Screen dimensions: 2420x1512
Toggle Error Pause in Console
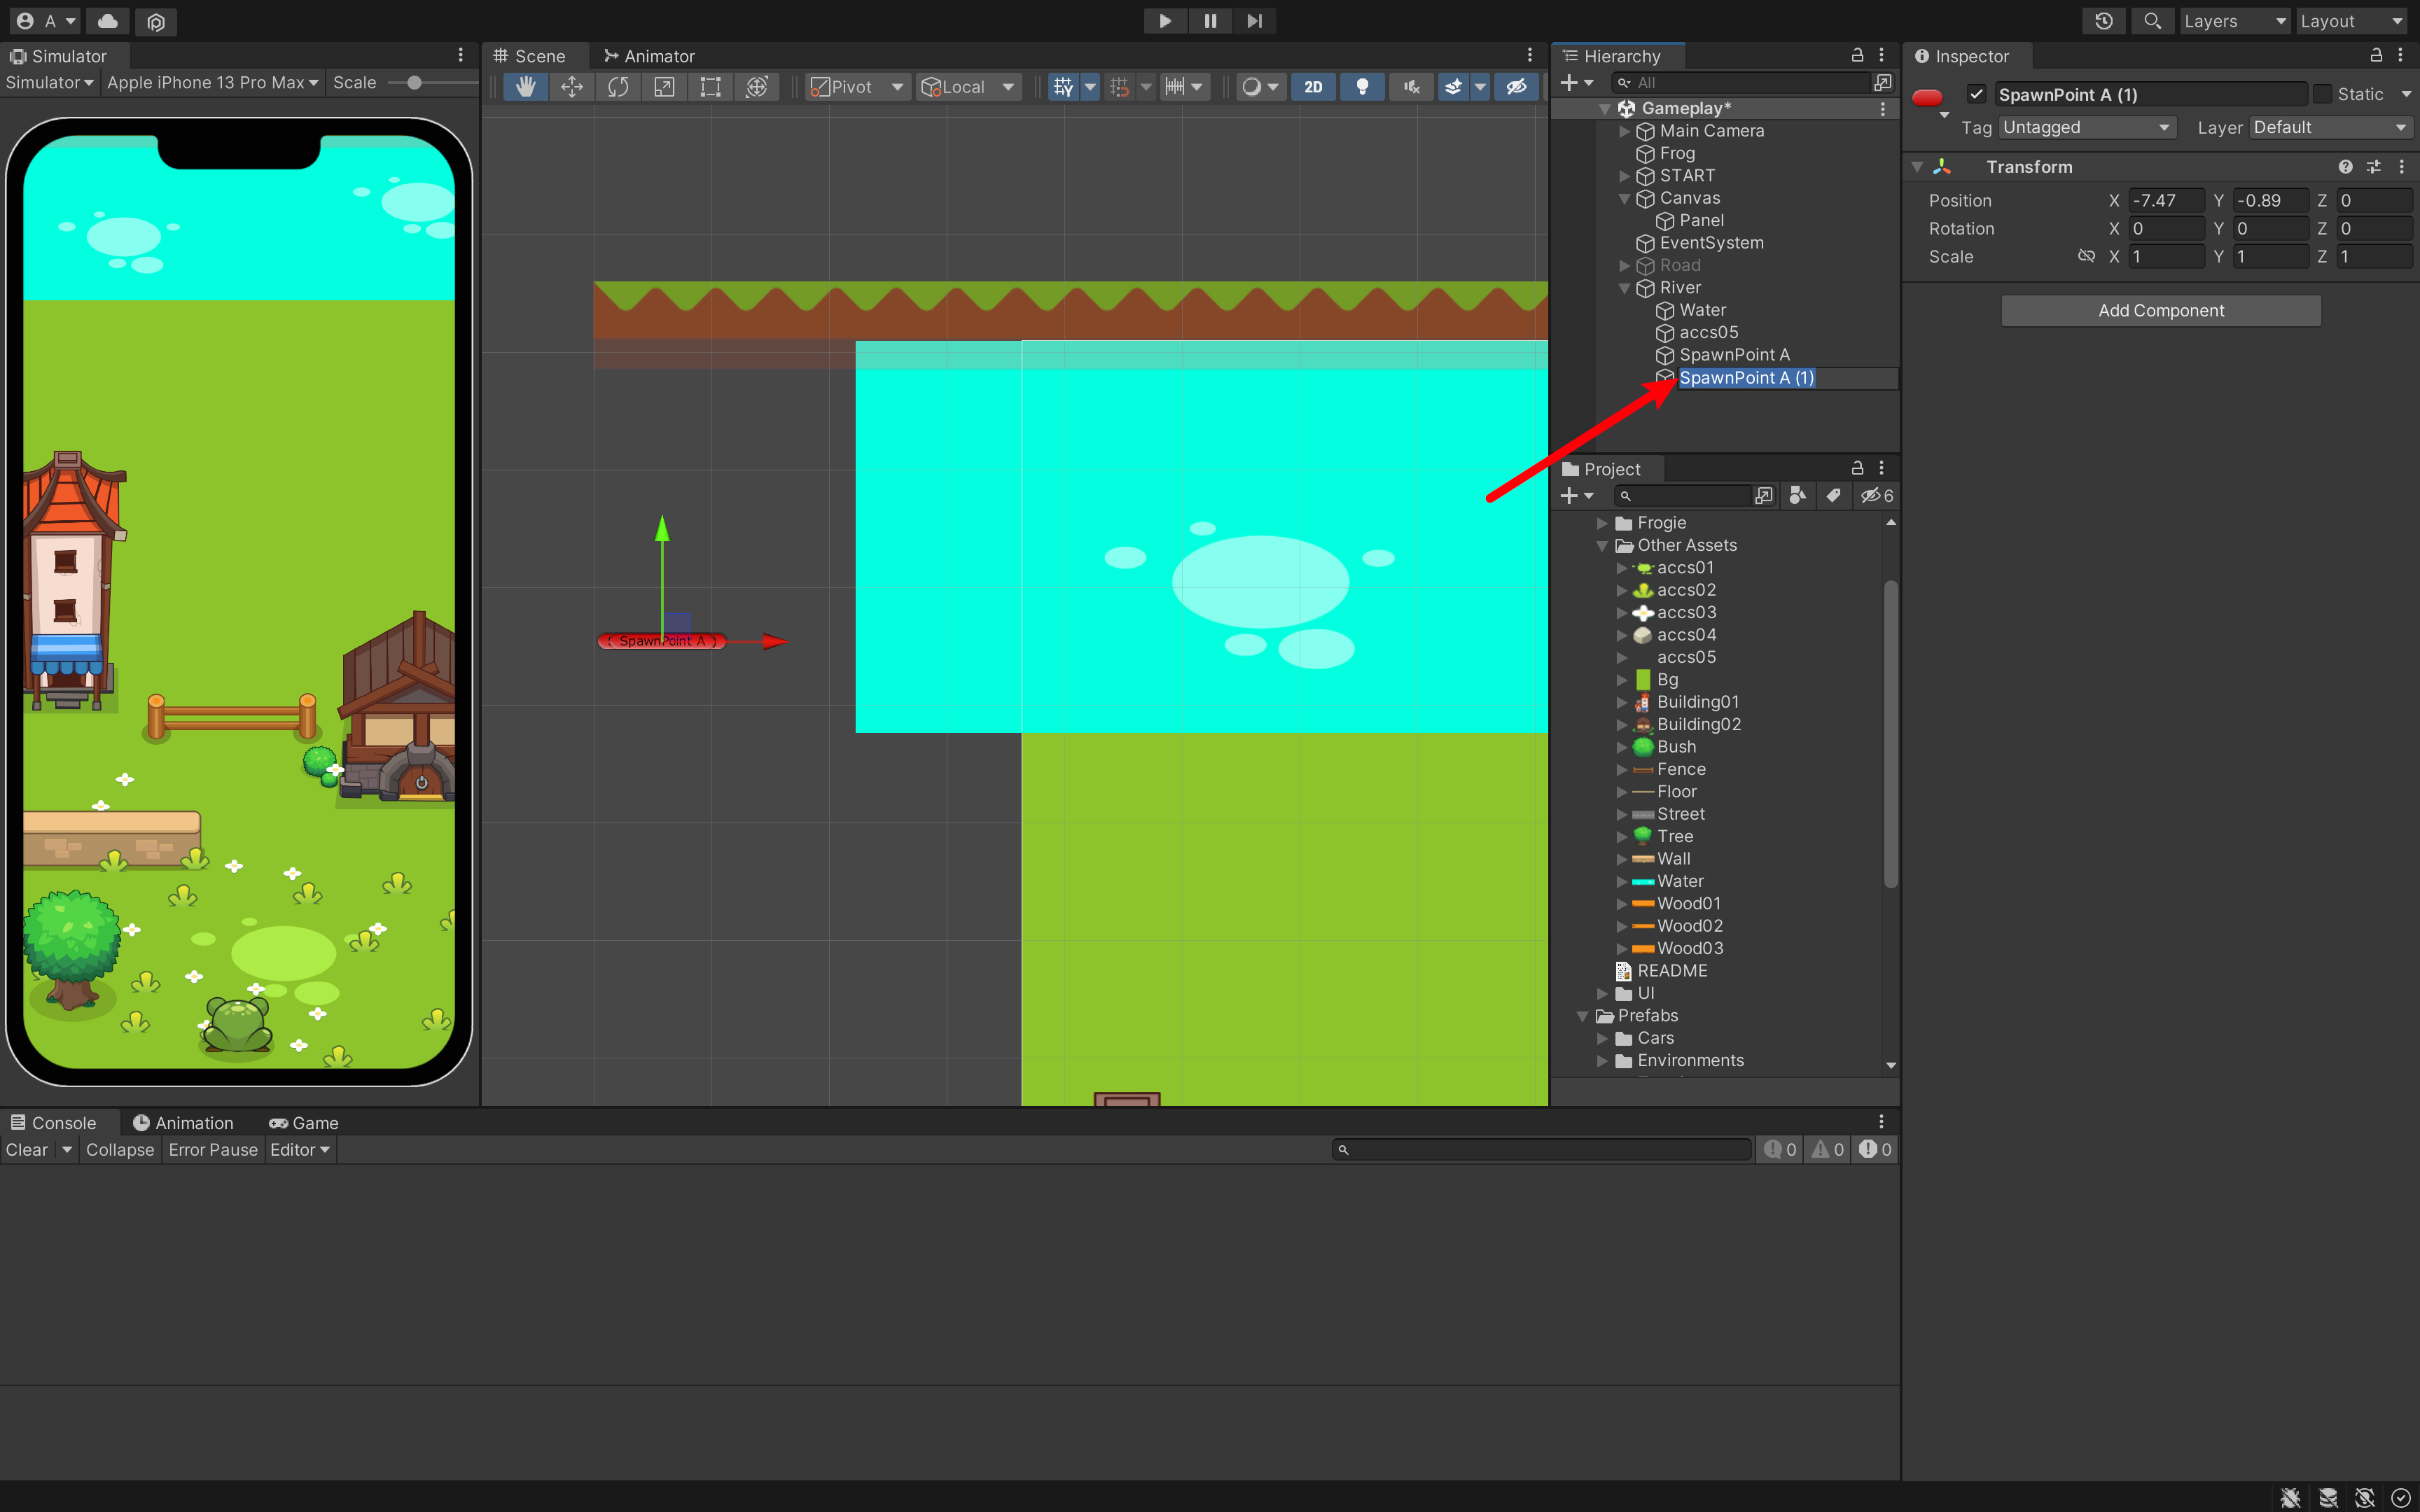(x=213, y=1150)
